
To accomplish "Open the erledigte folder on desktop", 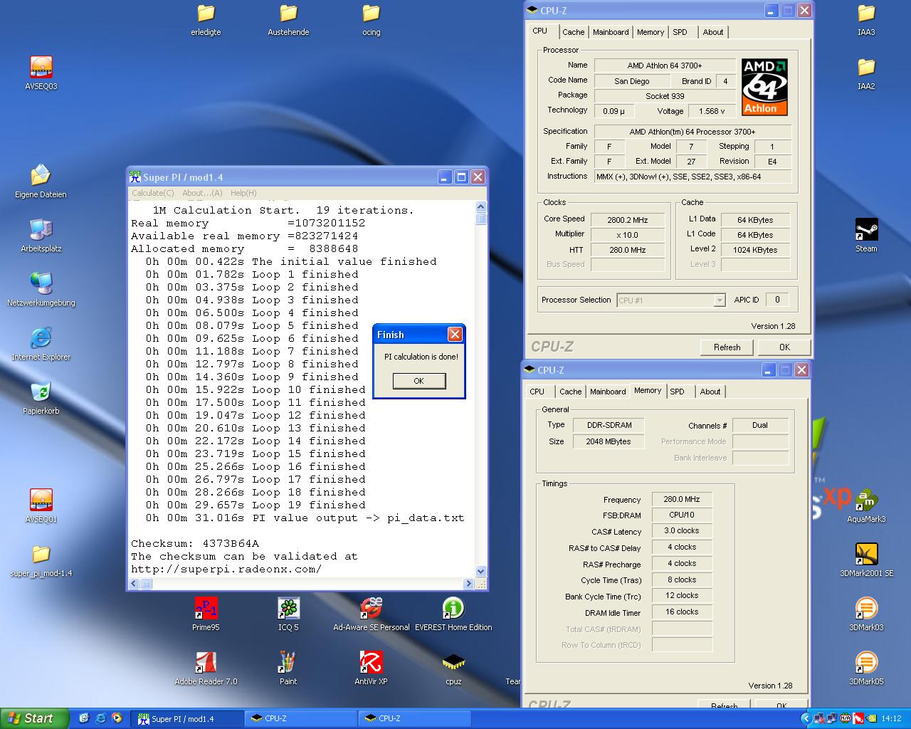I will point(206,19).
